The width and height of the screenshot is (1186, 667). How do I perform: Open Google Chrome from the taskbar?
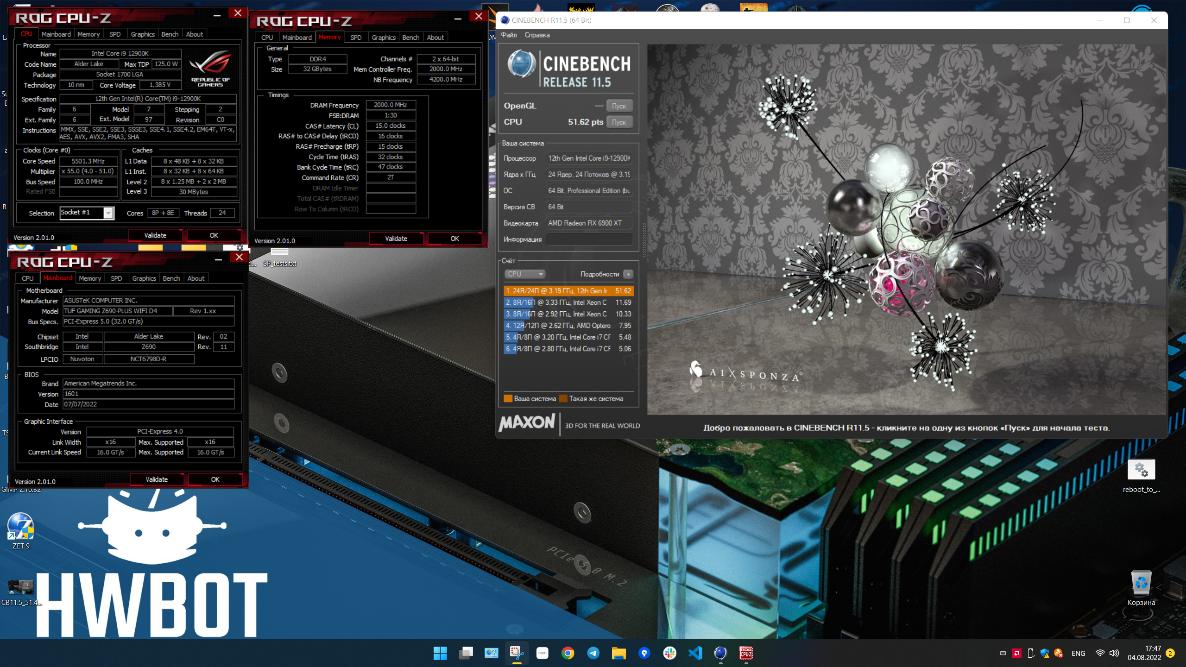click(x=568, y=653)
